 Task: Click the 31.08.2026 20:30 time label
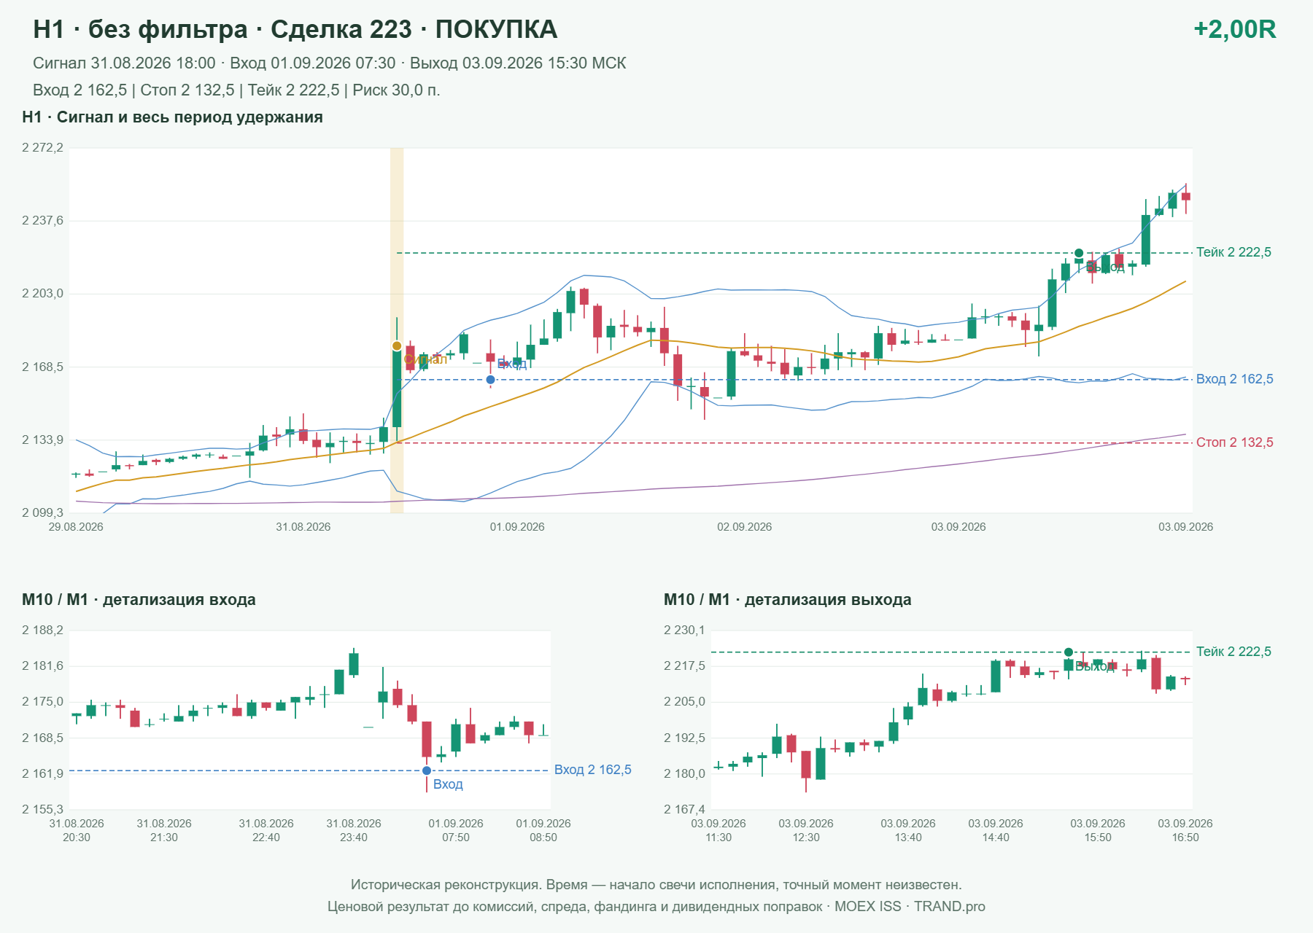pyautogui.click(x=77, y=830)
